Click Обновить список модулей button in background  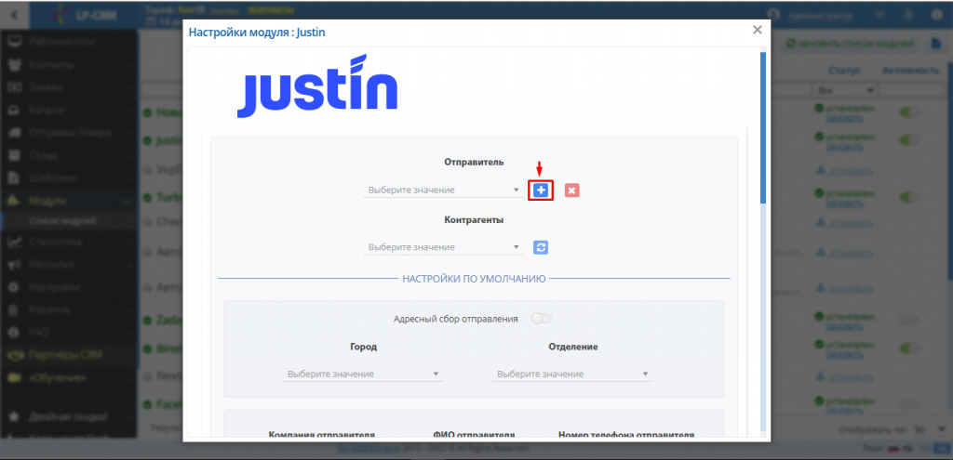[x=850, y=44]
